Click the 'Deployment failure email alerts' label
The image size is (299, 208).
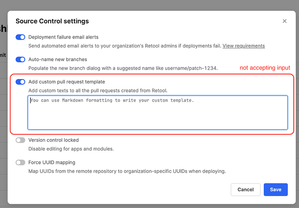[63, 37]
